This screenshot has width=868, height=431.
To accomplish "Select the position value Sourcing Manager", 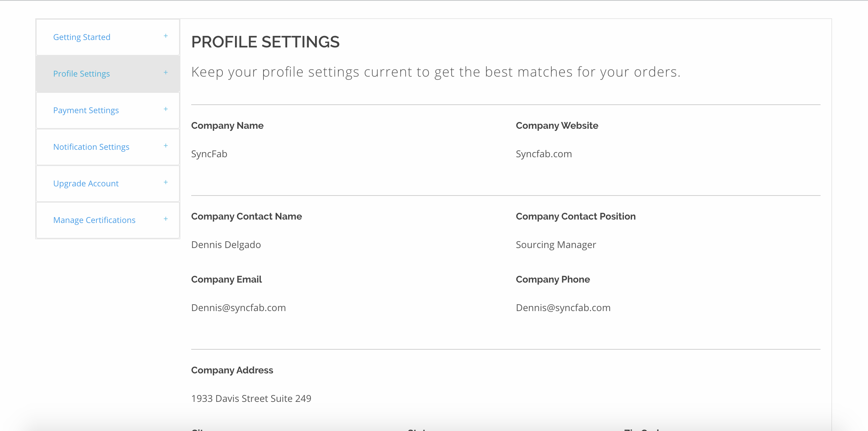I will coord(556,245).
